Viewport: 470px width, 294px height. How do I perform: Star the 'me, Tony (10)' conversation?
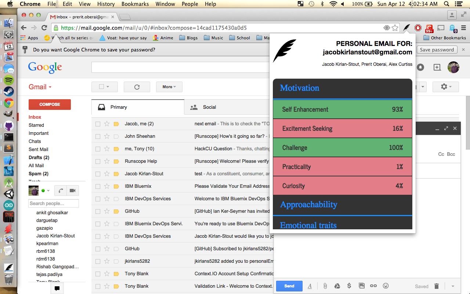(107, 149)
